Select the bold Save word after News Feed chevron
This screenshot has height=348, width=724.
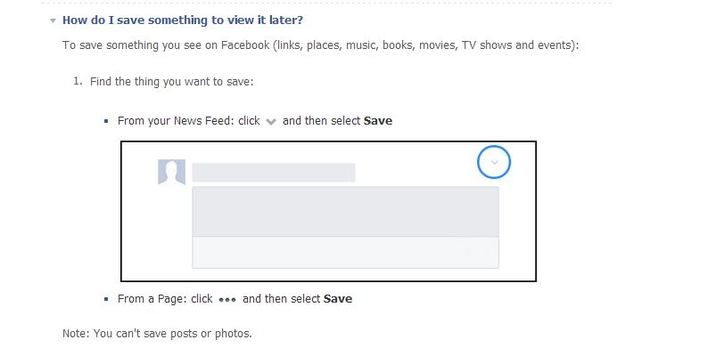[x=378, y=121]
